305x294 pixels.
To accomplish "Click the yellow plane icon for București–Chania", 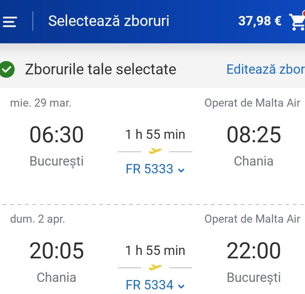I will (x=155, y=151).
